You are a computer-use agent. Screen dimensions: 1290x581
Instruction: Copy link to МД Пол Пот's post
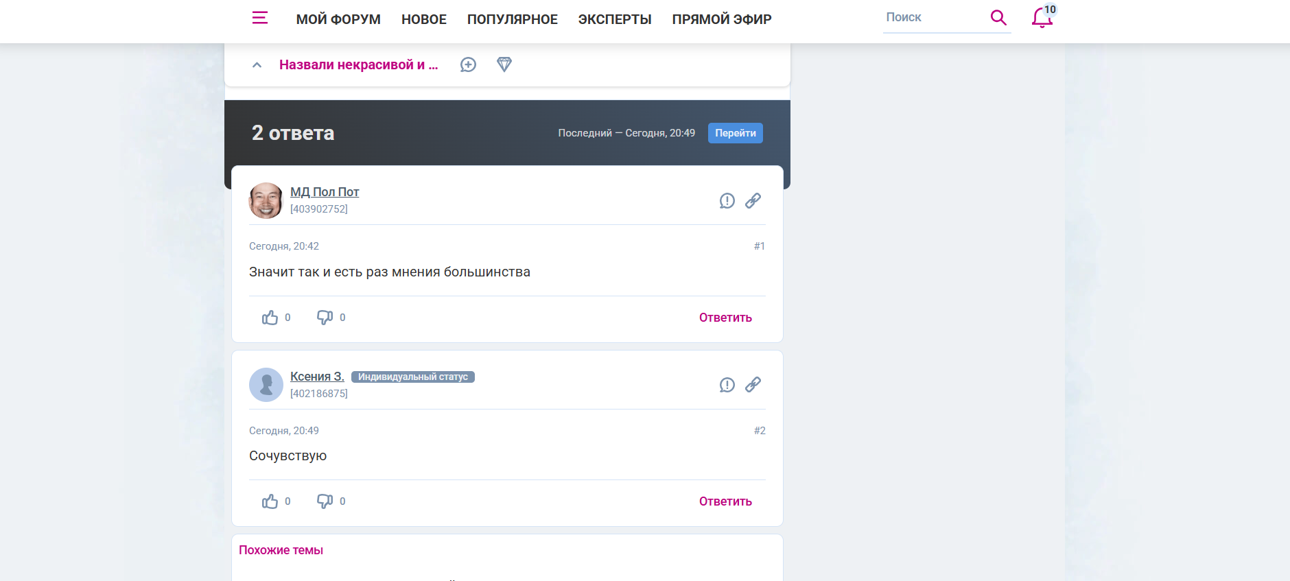click(753, 200)
